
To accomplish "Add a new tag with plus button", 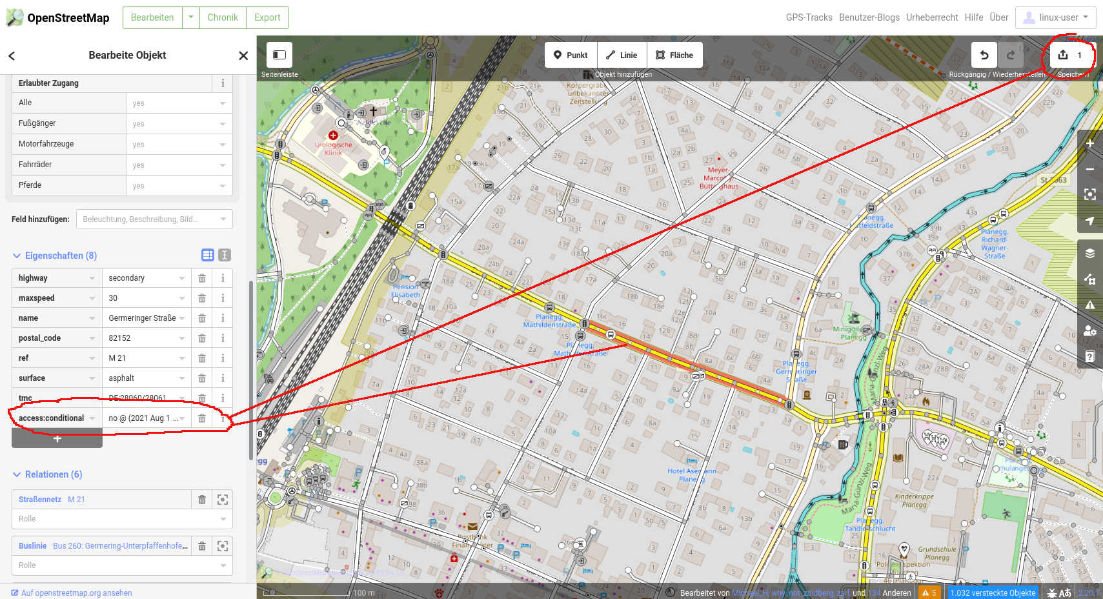I will click(x=57, y=438).
